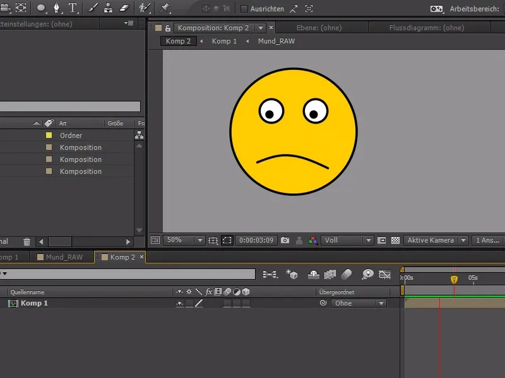The height and width of the screenshot is (378, 505).
Task: Click the Größe column header
Action: pos(116,123)
